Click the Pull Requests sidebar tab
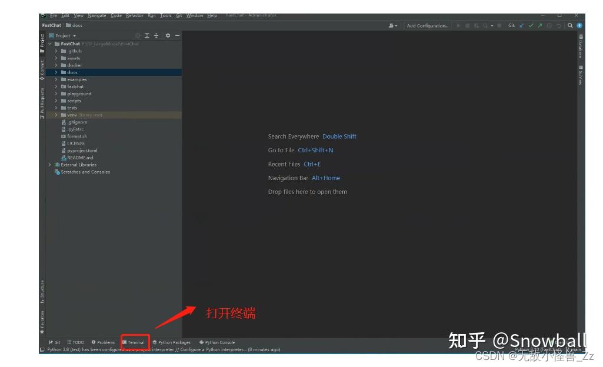 point(42,103)
